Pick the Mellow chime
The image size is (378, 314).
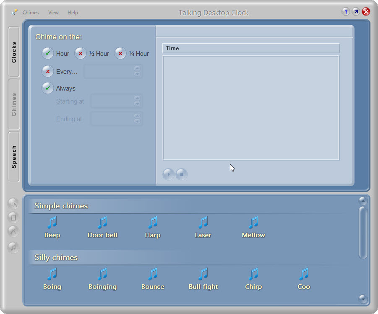coord(253,227)
